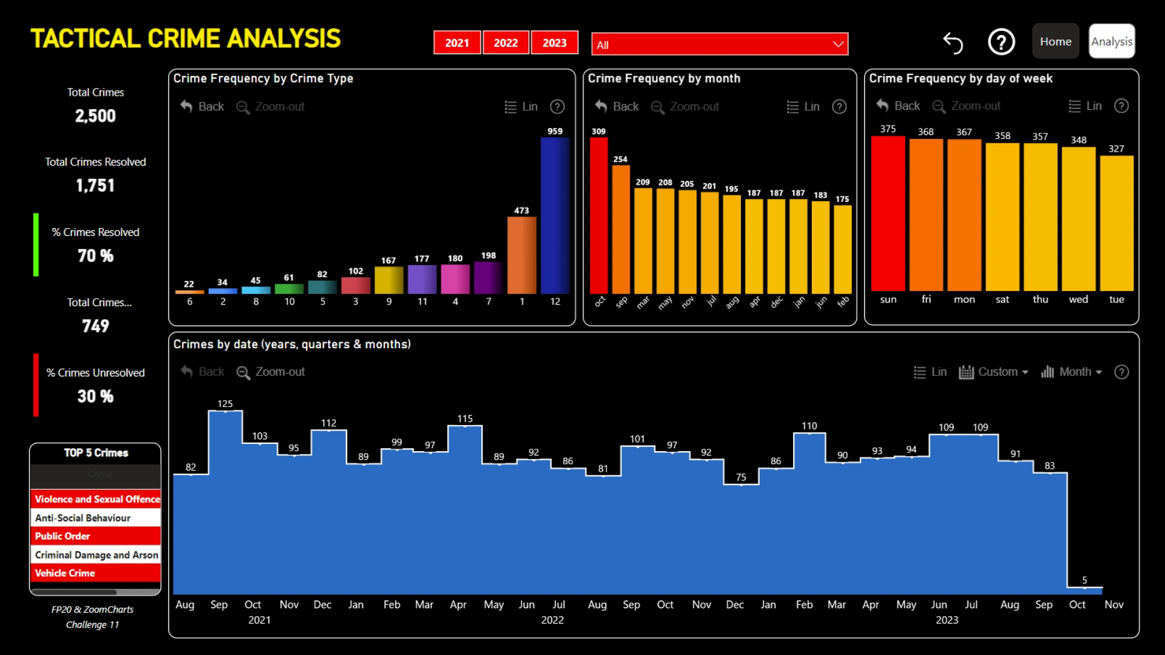The image size is (1165, 655).
Task: Open the Custom date range dropdown
Action: click(994, 372)
